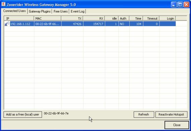This screenshot has height=131, width=191.
Task: Click the Close button at the bottom
Action: click(x=177, y=125)
